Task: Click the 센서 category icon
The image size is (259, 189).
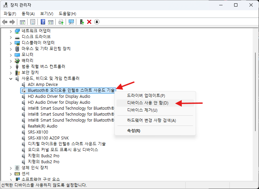Action: (x=17, y=174)
